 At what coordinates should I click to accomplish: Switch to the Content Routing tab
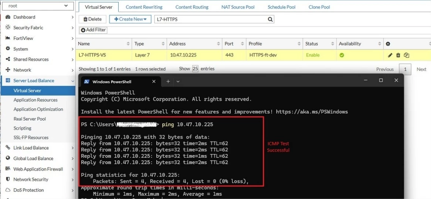pos(192,7)
